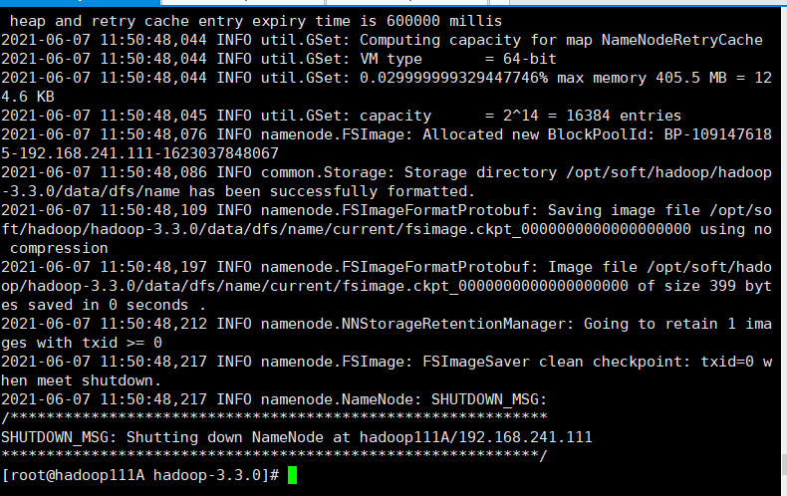Click the green cursor block at prompt
This screenshot has width=787, height=496.
[x=293, y=475]
